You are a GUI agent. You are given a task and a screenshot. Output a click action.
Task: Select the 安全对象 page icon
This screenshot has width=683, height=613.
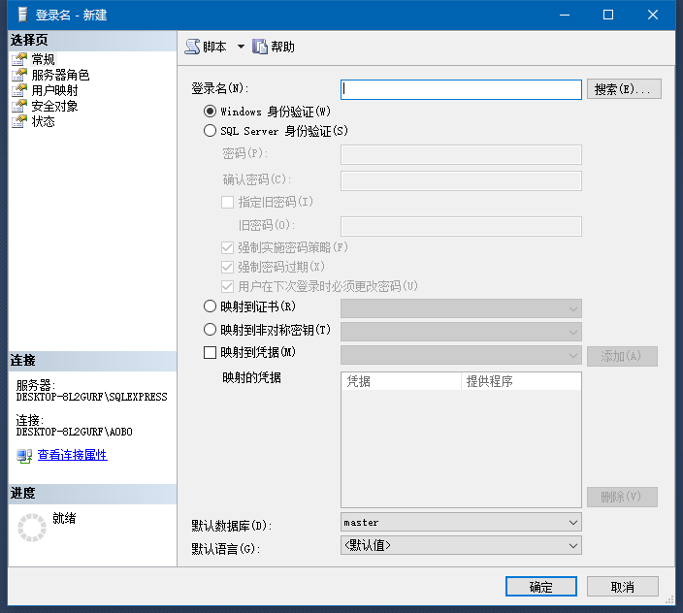click(19, 107)
